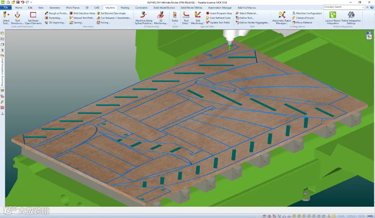375x218 pixels.
Task: Expand the Styles dropdown
Action: 175,18
